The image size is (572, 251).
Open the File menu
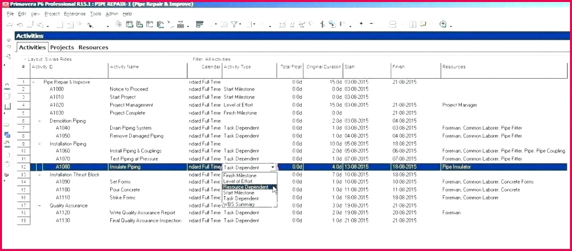10,14
